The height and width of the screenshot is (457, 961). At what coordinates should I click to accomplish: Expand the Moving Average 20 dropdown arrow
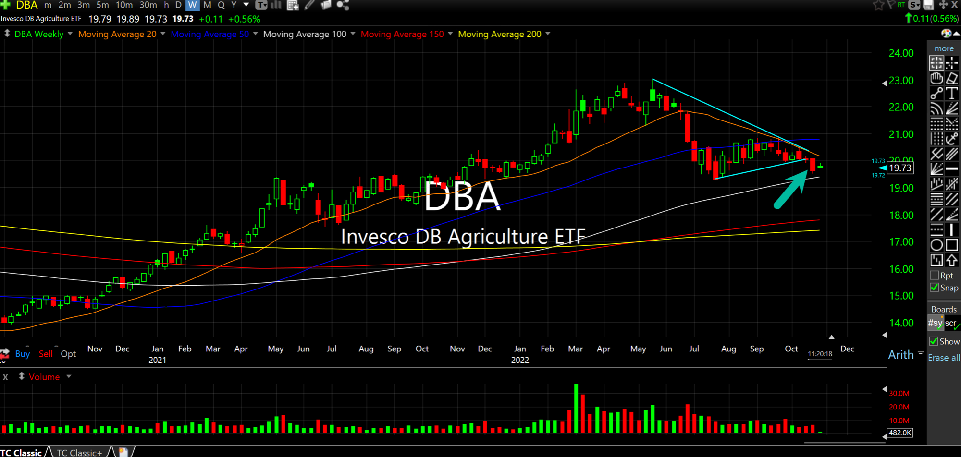163,34
